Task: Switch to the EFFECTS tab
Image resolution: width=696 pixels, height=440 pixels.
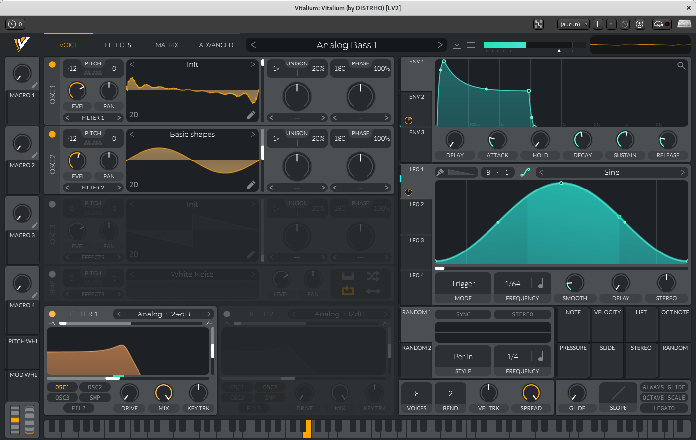Action: [118, 45]
